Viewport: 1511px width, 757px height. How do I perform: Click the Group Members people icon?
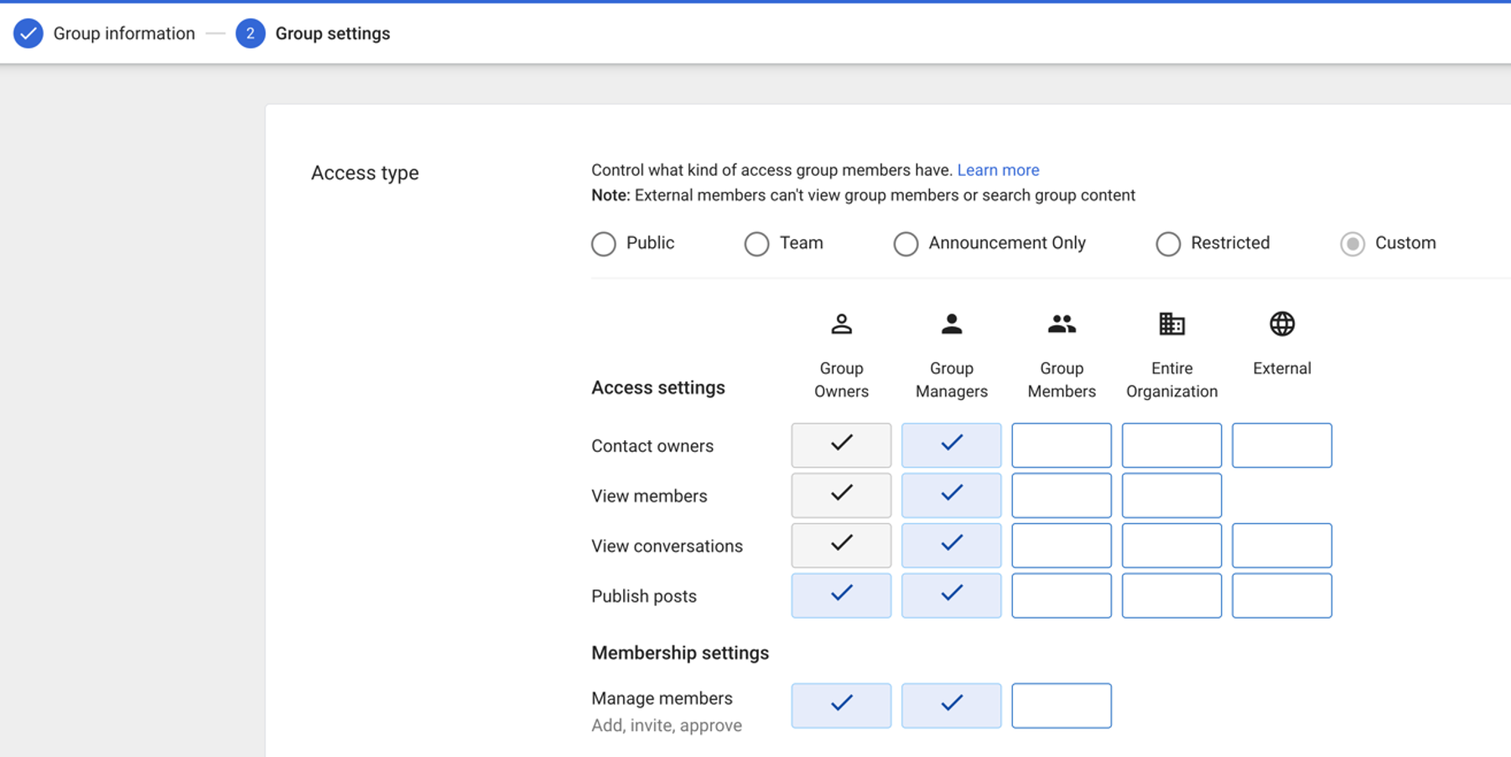point(1062,324)
